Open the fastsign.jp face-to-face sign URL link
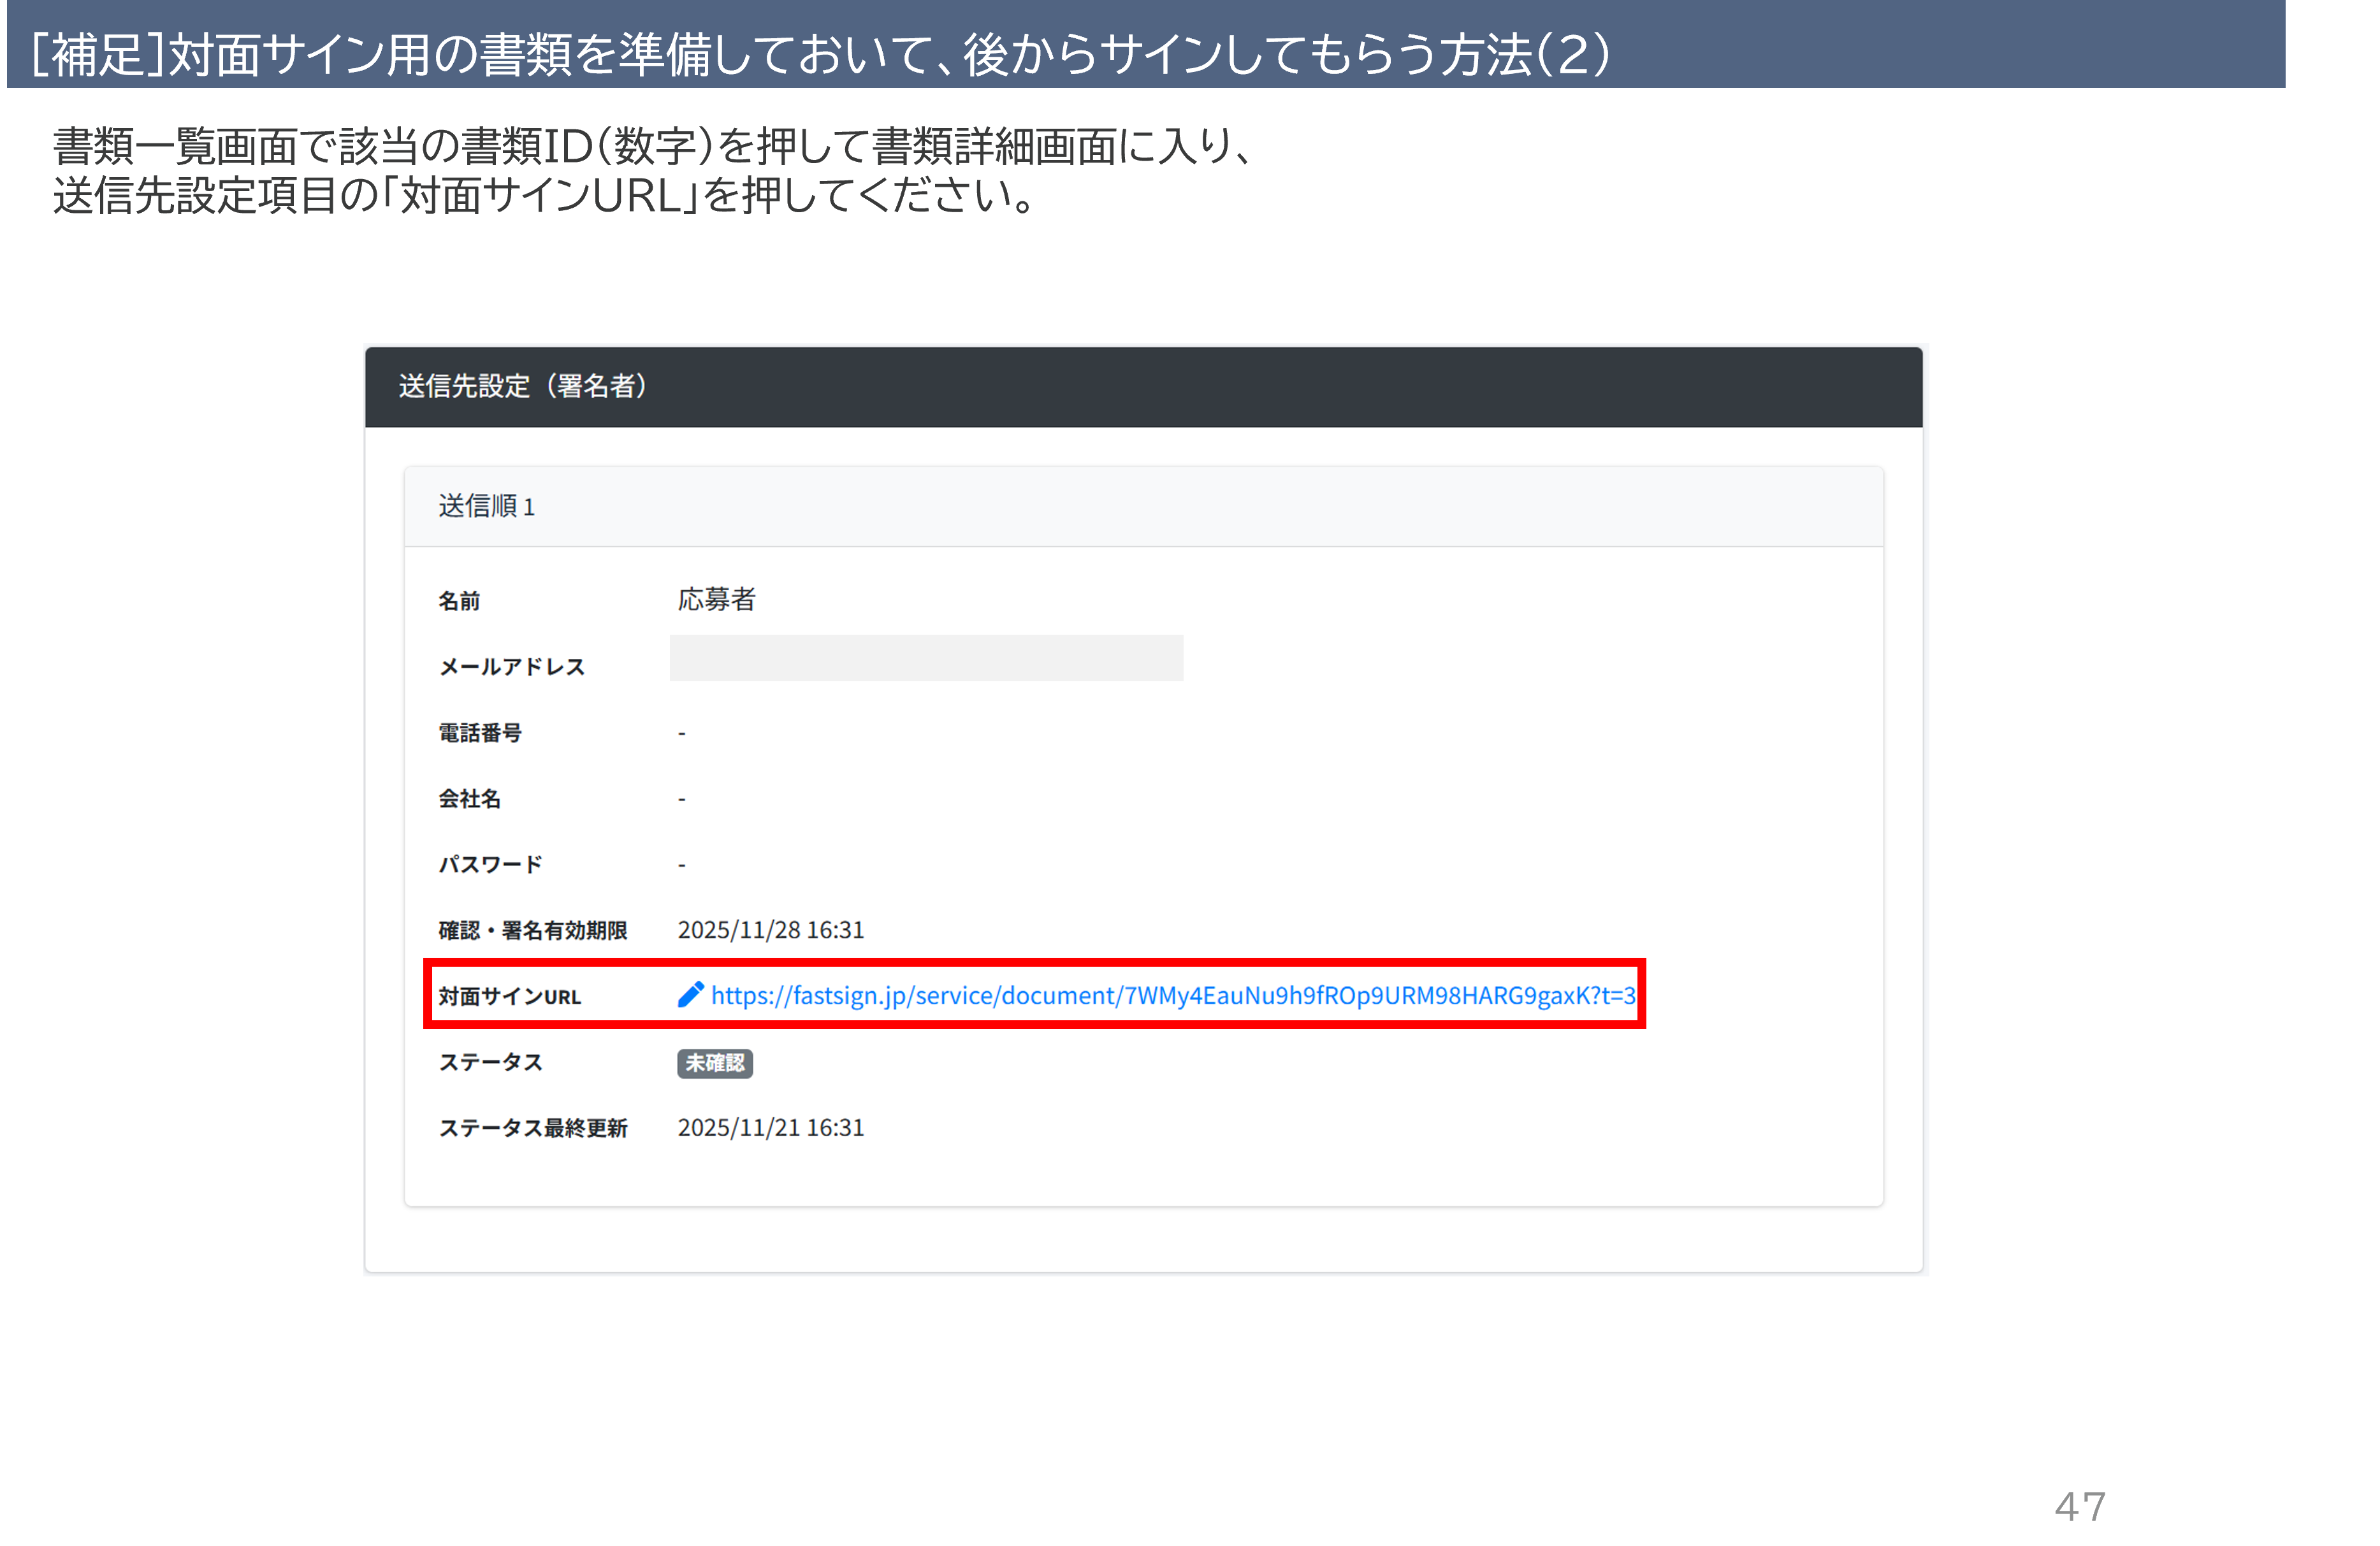The image size is (2380, 1546). 1172,995
